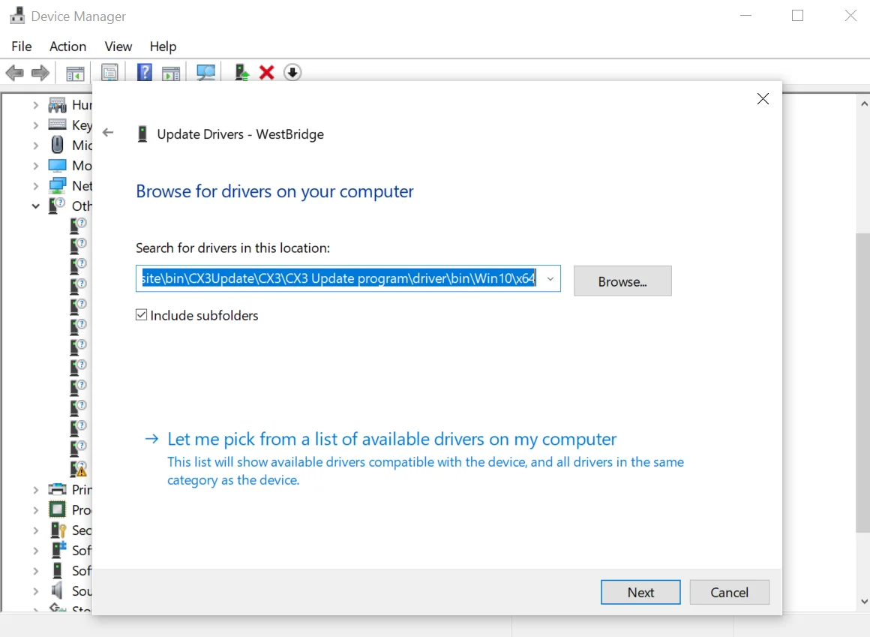870x637 pixels.
Task: Select the Print queues printer icon
Action: pyautogui.click(x=57, y=489)
